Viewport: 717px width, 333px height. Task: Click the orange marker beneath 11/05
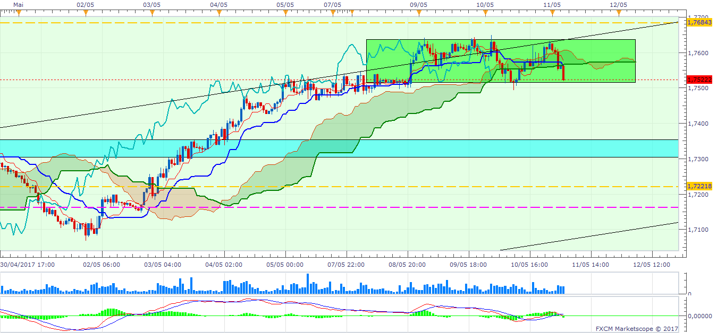552,13
